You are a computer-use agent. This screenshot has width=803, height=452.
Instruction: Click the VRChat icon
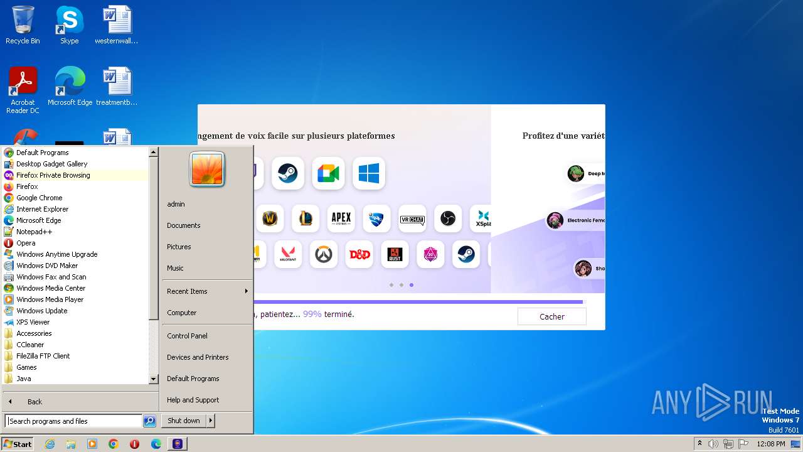click(412, 218)
